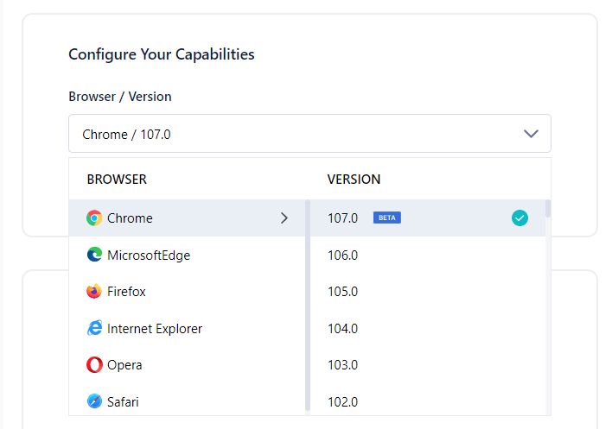Choose version 103.0

(x=428, y=365)
